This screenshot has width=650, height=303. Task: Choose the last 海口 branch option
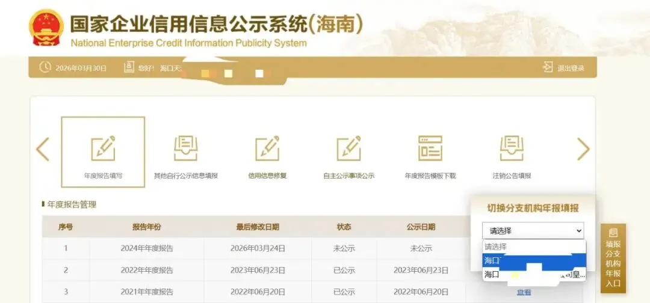[x=534, y=274]
